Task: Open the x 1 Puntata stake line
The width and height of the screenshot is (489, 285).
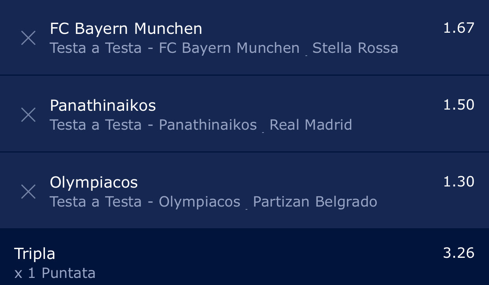Action: 55,273
